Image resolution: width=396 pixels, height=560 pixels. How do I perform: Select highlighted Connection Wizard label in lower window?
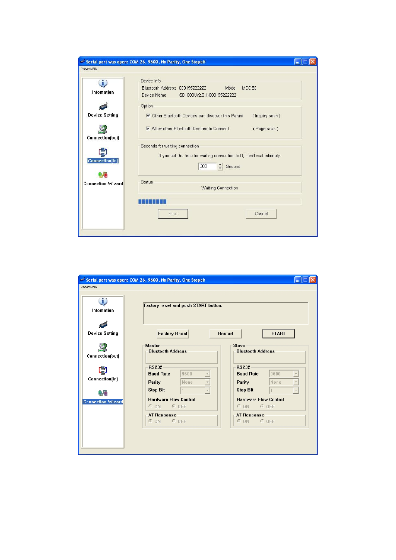tap(103, 402)
